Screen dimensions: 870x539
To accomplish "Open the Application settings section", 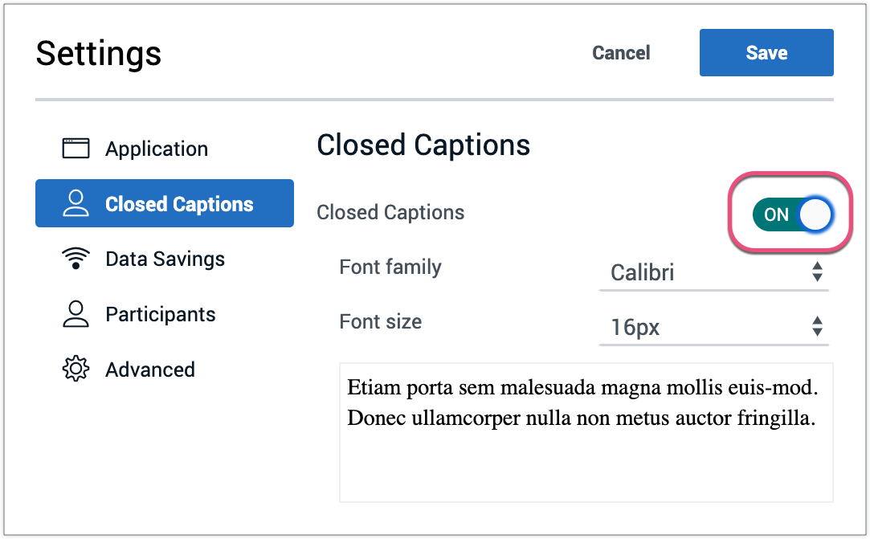I will (x=157, y=149).
